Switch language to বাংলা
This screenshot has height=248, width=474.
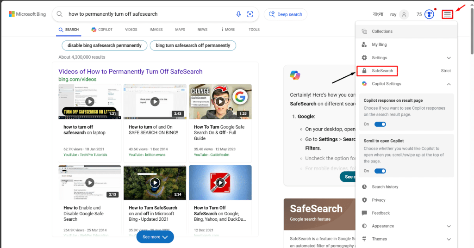378,14
